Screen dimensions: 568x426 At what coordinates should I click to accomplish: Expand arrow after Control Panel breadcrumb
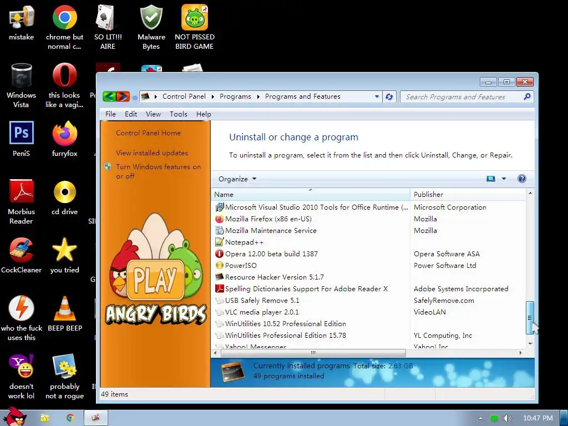coord(212,97)
